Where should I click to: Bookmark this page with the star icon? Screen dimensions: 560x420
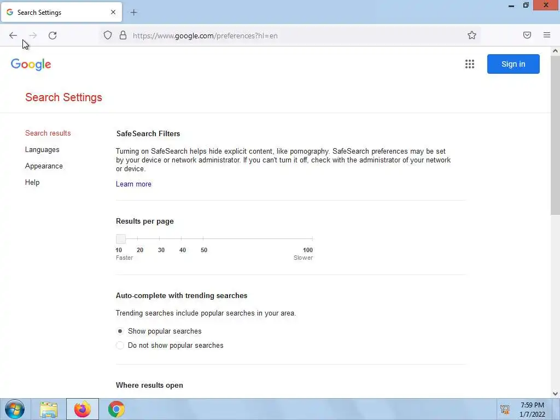[472, 35]
